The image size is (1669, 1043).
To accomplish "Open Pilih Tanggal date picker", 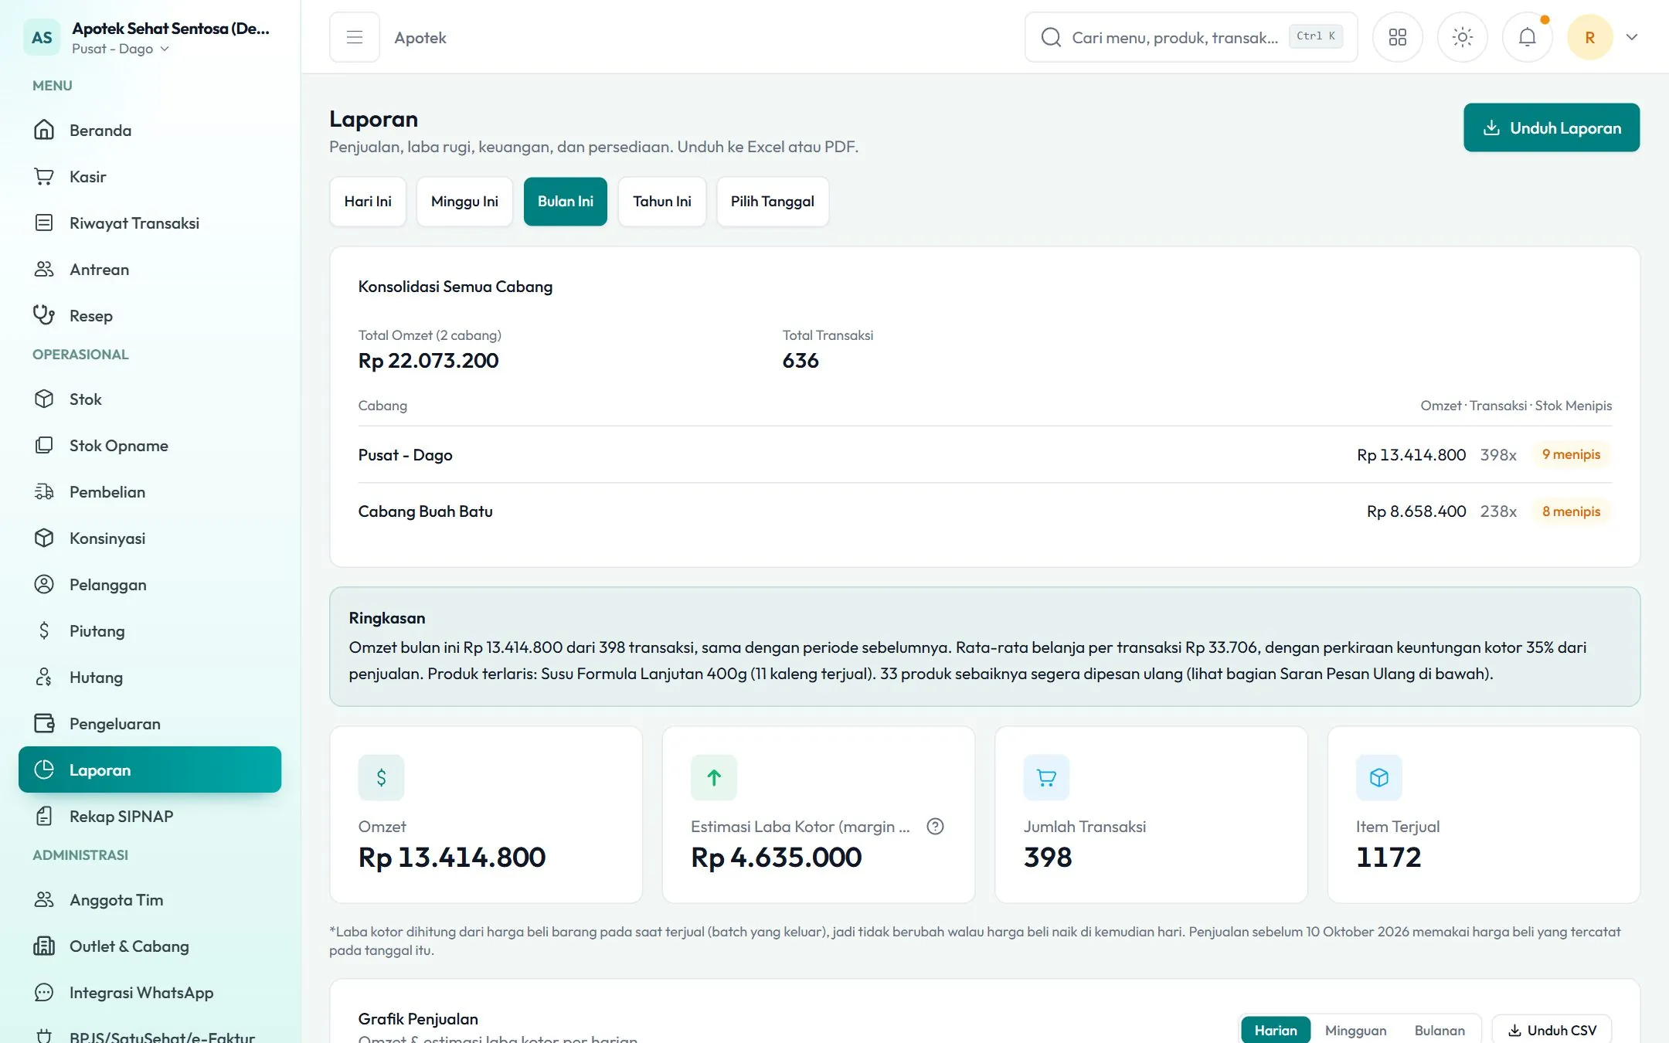I will (x=773, y=202).
